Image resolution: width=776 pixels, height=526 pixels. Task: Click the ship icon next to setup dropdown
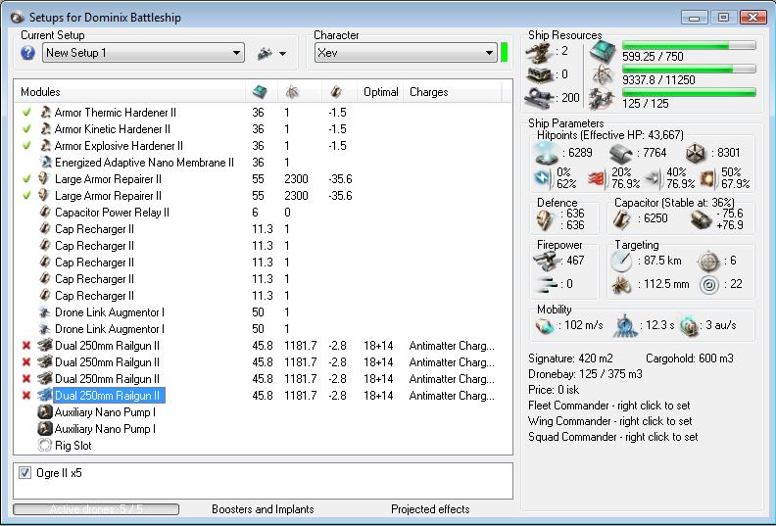click(265, 53)
